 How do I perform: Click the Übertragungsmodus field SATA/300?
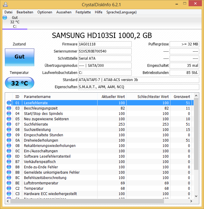point(105,66)
